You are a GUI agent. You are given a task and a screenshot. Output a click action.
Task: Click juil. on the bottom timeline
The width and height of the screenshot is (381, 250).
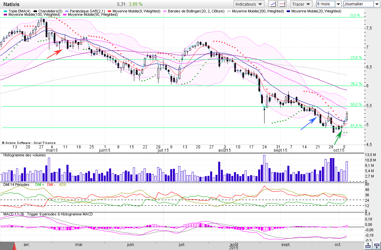[182, 244]
